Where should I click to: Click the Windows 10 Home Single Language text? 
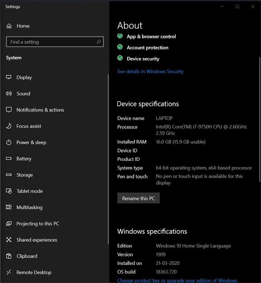(x=193, y=246)
